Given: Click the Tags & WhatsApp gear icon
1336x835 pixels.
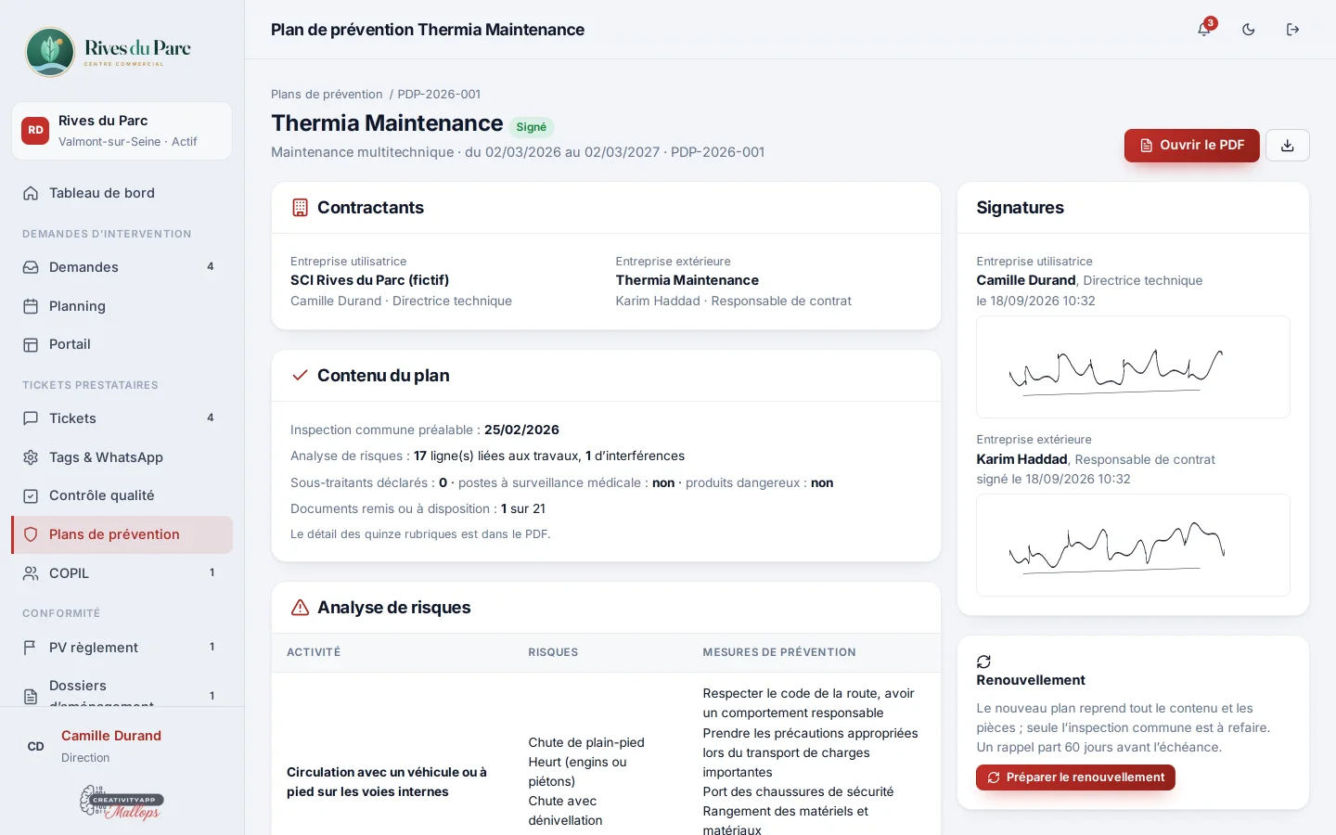Looking at the screenshot, I should (x=31, y=457).
